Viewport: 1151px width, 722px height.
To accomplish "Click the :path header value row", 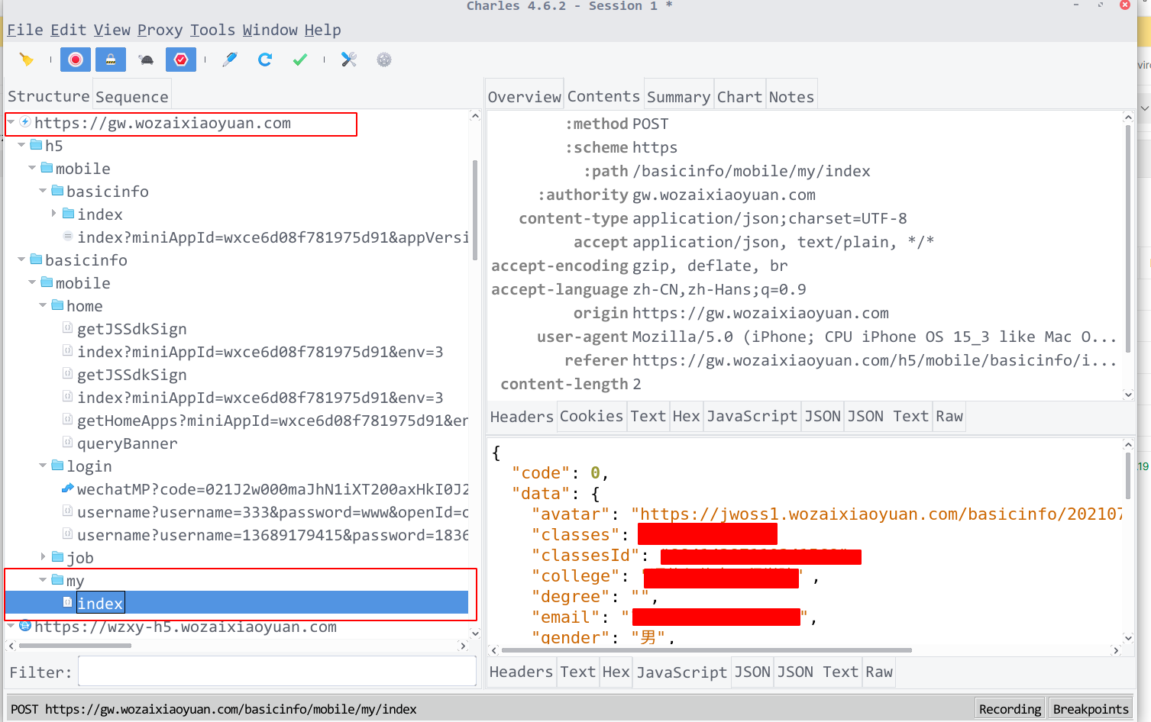I will pyautogui.click(x=752, y=171).
